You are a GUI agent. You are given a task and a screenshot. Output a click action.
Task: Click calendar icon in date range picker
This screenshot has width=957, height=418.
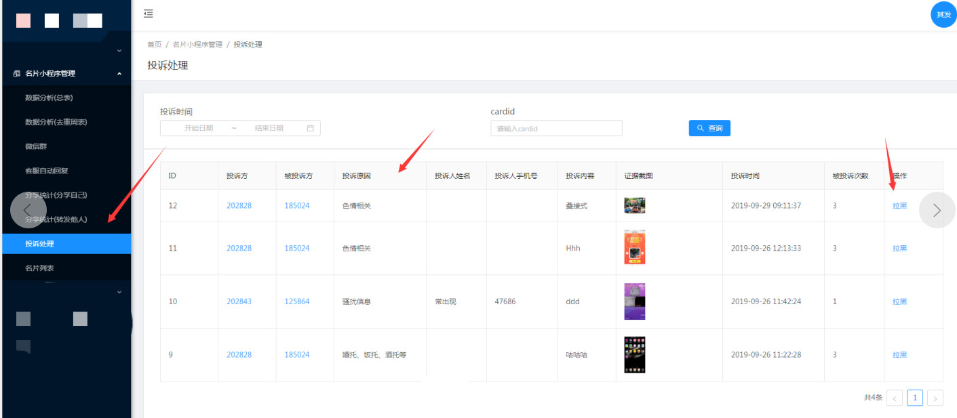tap(311, 128)
